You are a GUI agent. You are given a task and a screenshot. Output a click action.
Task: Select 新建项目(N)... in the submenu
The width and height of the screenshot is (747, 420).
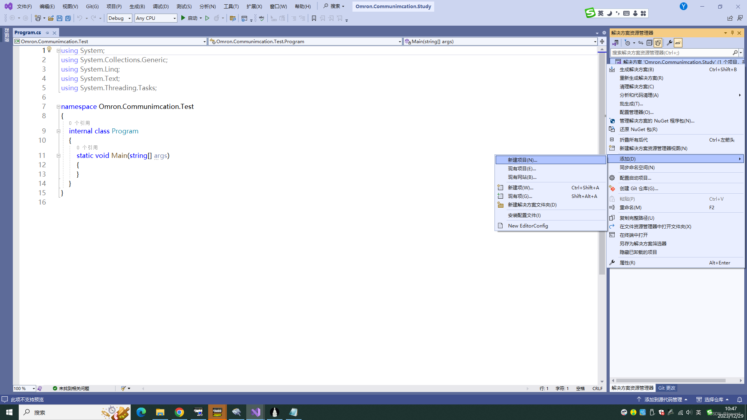point(522,160)
